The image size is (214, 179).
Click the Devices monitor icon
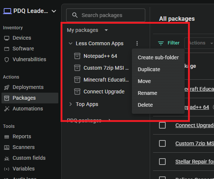tap(7, 38)
